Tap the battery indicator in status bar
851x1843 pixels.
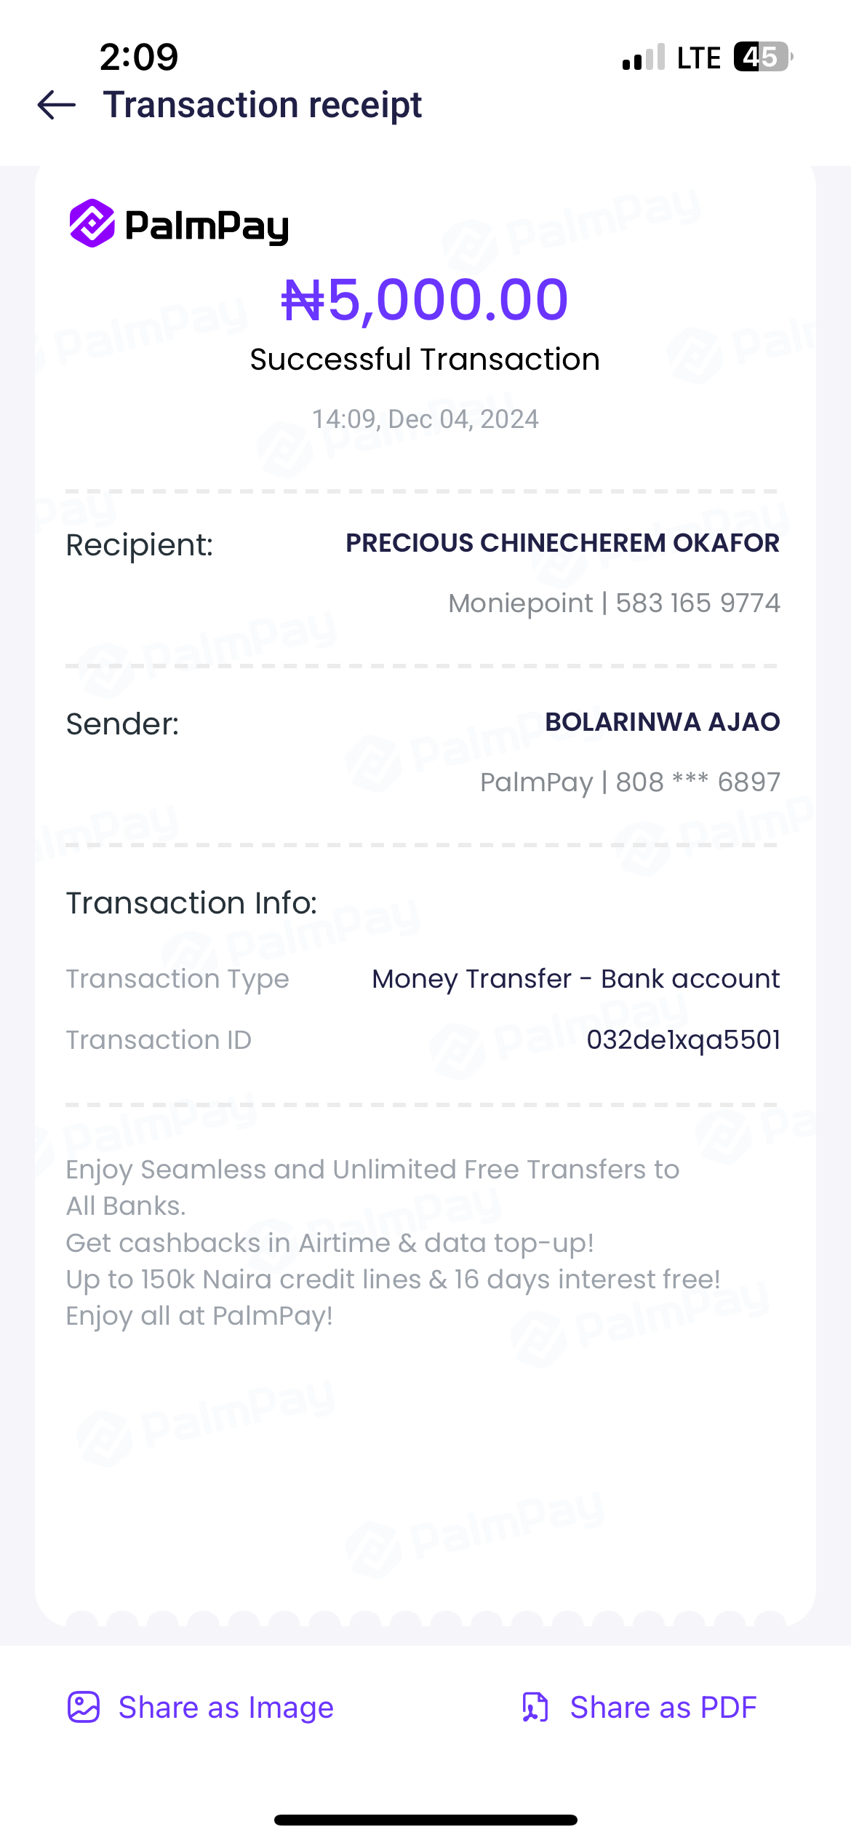click(762, 57)
